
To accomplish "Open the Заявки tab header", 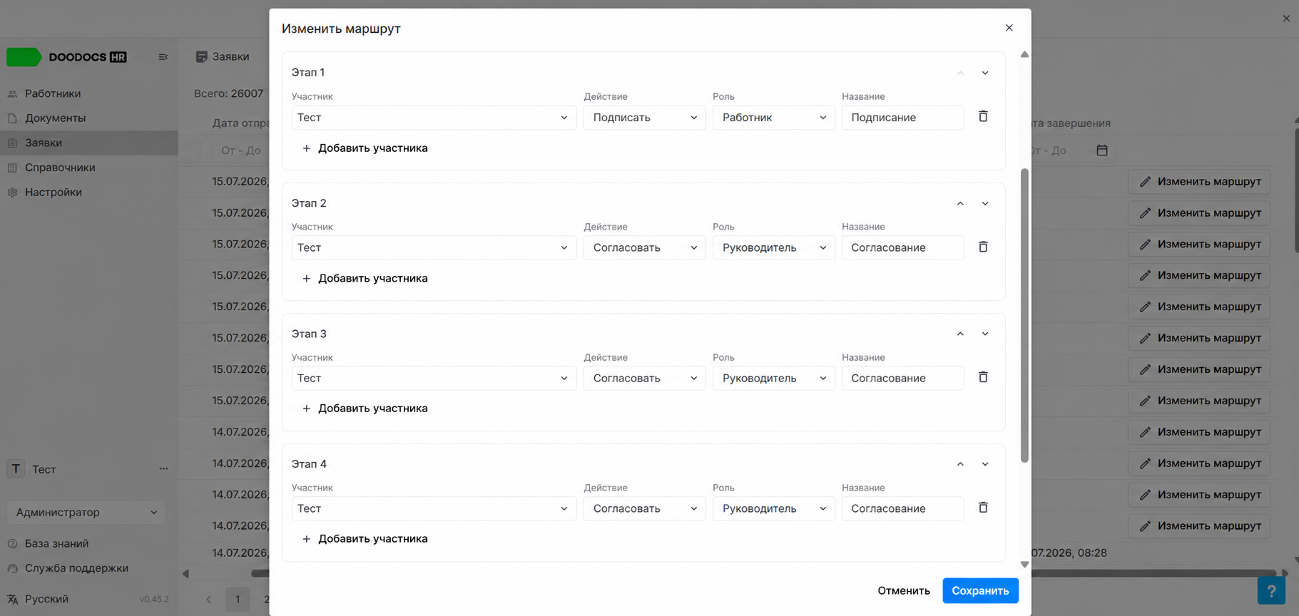I will [222, 56].
